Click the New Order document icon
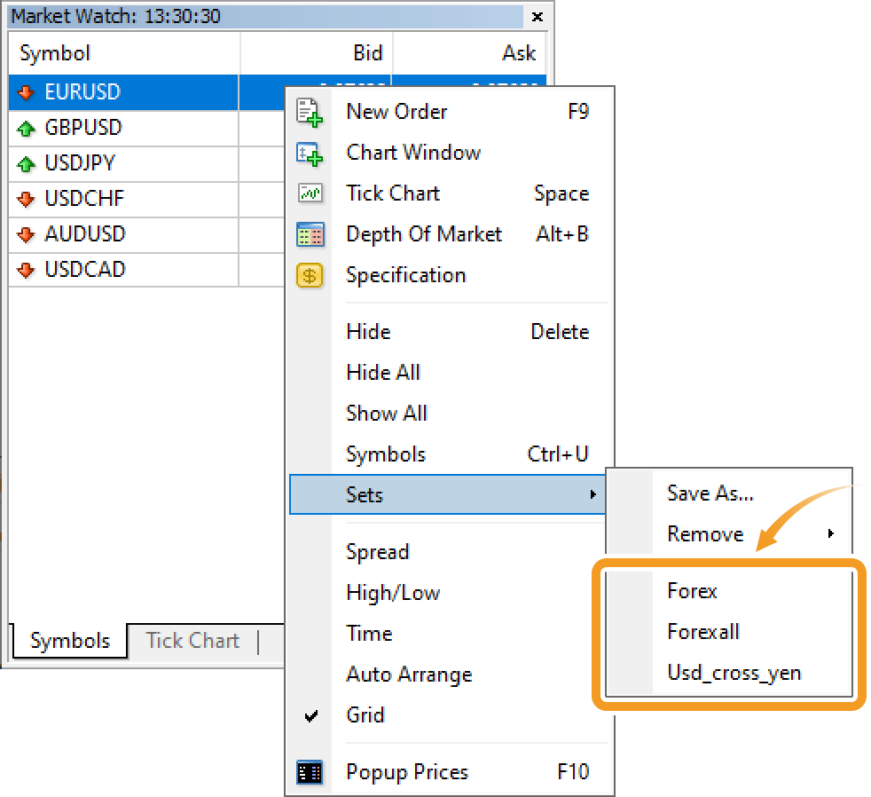 [310, 112]
